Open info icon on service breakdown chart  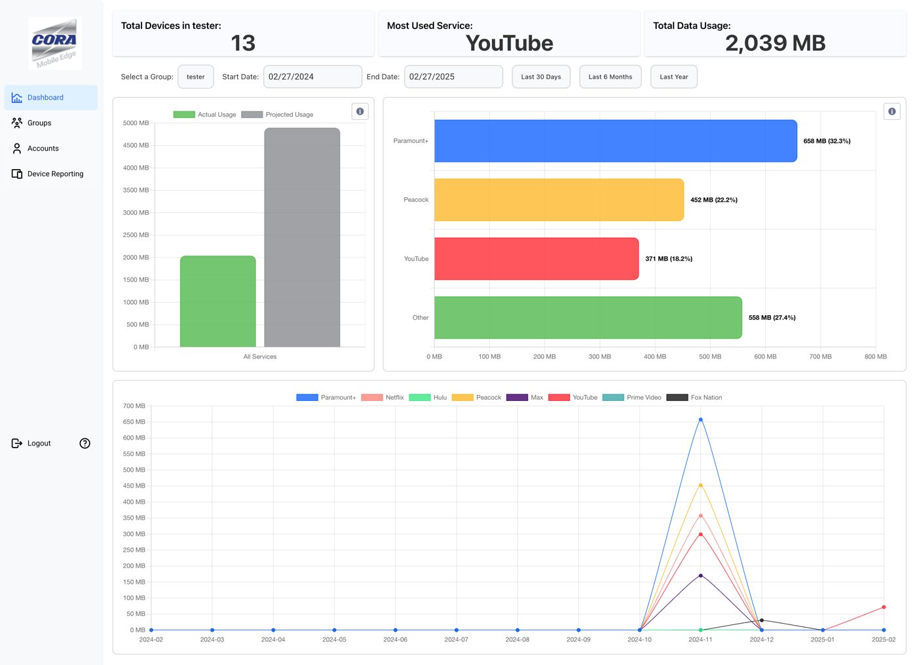(x=892, y=111)
